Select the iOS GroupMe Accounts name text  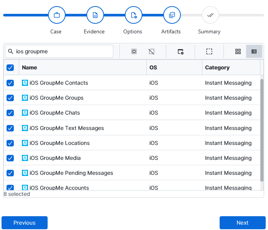[59, 188]
